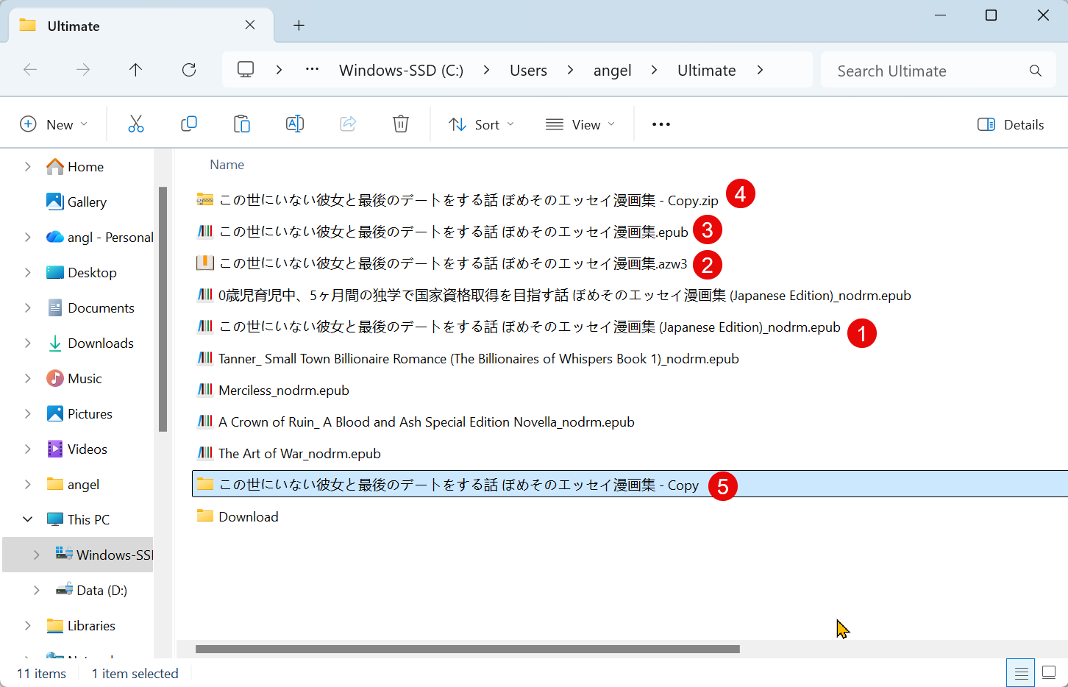Show hidden breadcrumb path via ellipsis

pos(312,69)
